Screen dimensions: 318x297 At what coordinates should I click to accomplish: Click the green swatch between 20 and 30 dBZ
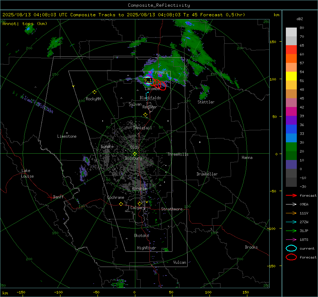click(x=291, y=147)
